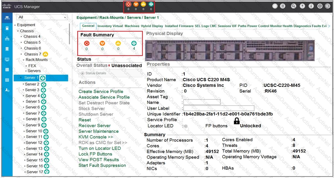Switch to the General tab
Viewport: 334px width, 178px height.
(88, 26)
